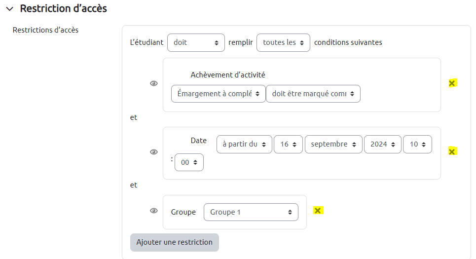Open the minutes 00 dropdown

pyautogui.click(x=189, y=162)
